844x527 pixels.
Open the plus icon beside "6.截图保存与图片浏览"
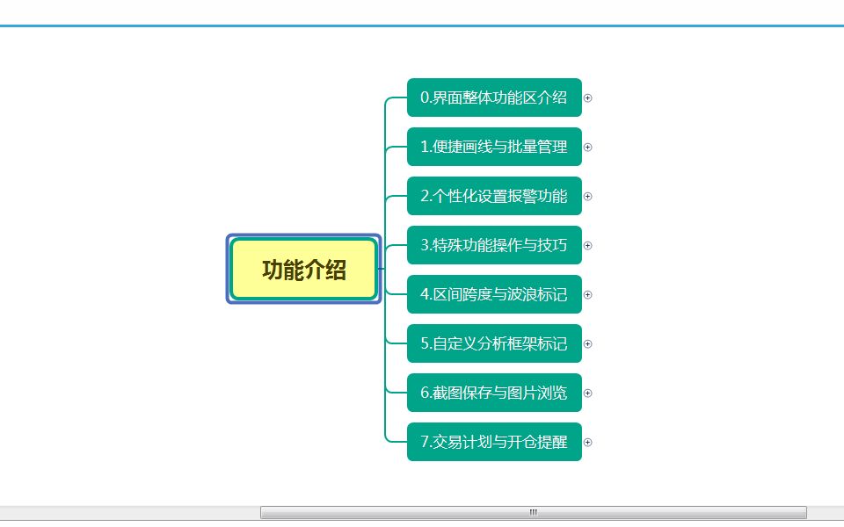587,394
